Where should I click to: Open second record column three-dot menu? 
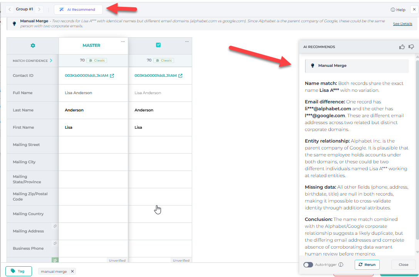[x=187, y=41]
